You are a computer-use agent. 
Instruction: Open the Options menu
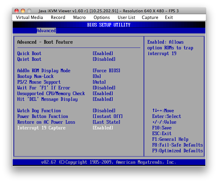point(102,17)
